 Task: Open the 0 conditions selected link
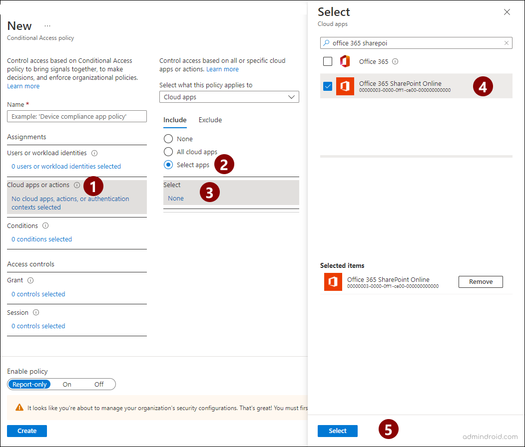41,239
